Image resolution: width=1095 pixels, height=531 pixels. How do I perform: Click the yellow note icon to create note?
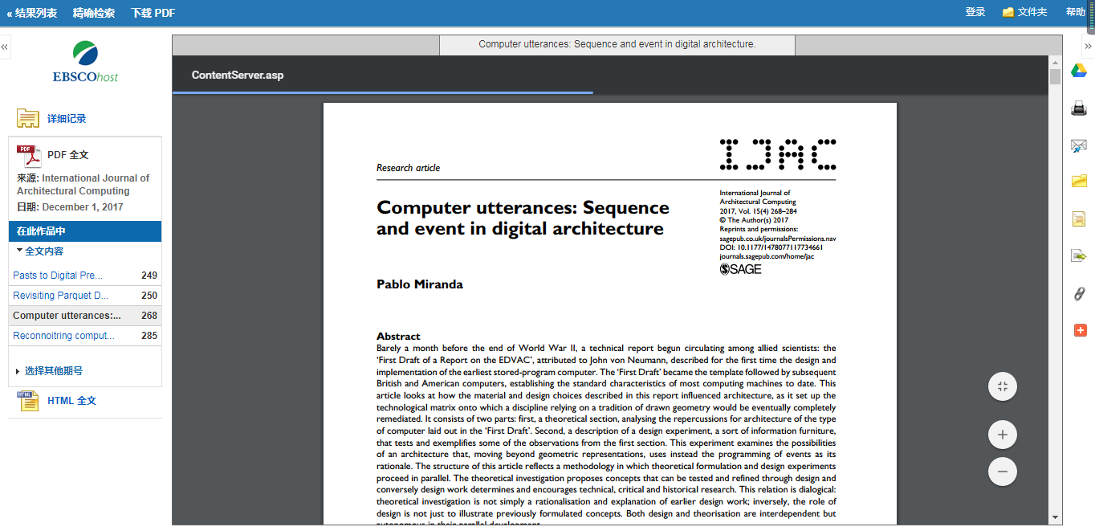click(1079, 219)
